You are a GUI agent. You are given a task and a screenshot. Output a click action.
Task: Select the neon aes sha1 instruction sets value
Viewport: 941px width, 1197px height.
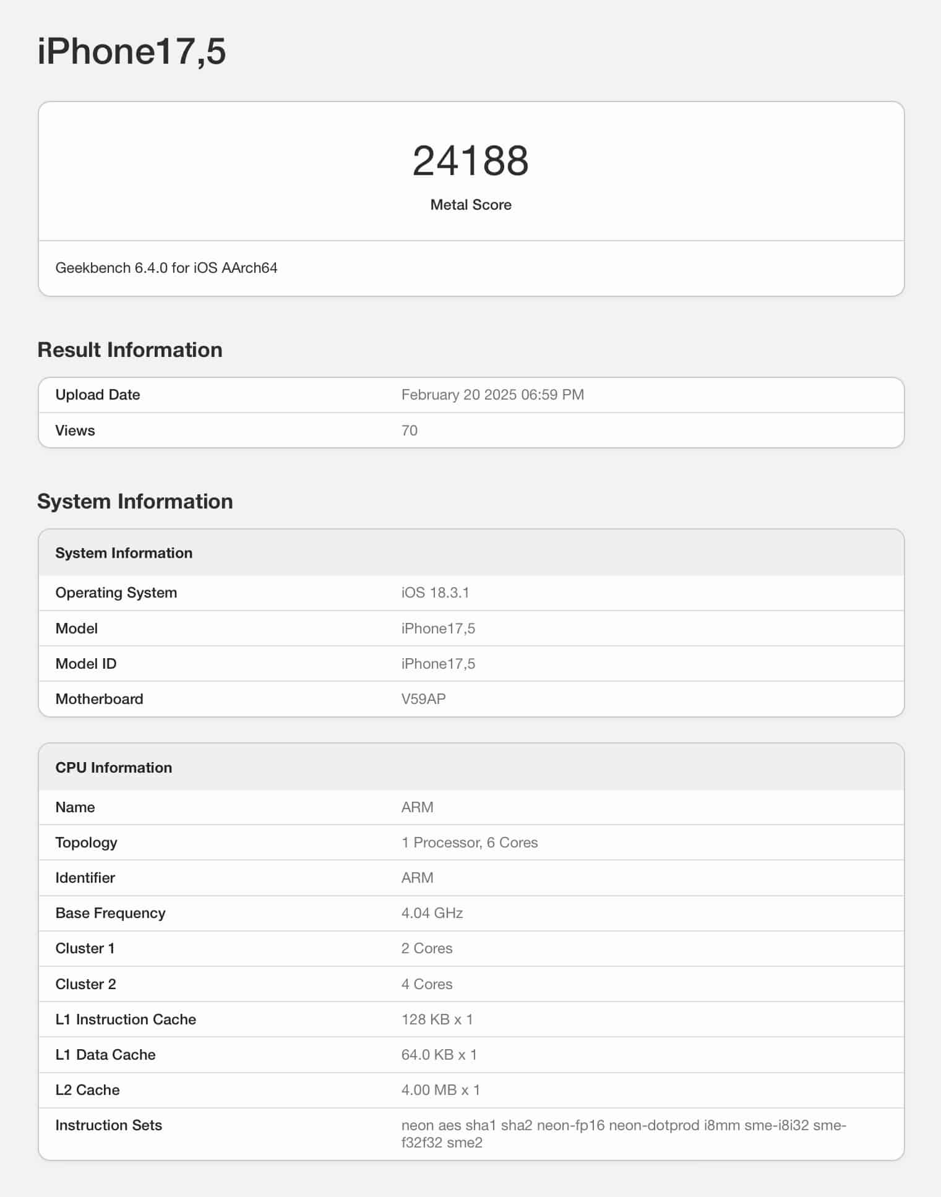(624, 1134)
